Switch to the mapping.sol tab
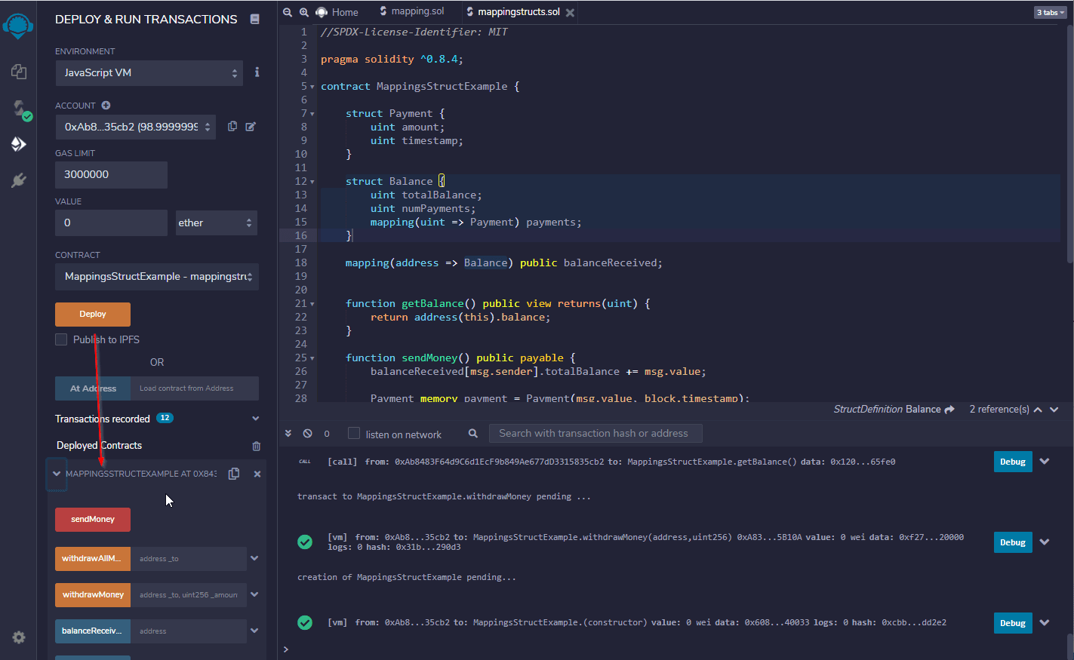 (412, 11)
